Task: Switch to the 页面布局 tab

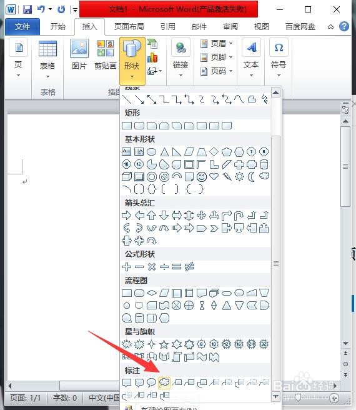Action: point(129,27)
